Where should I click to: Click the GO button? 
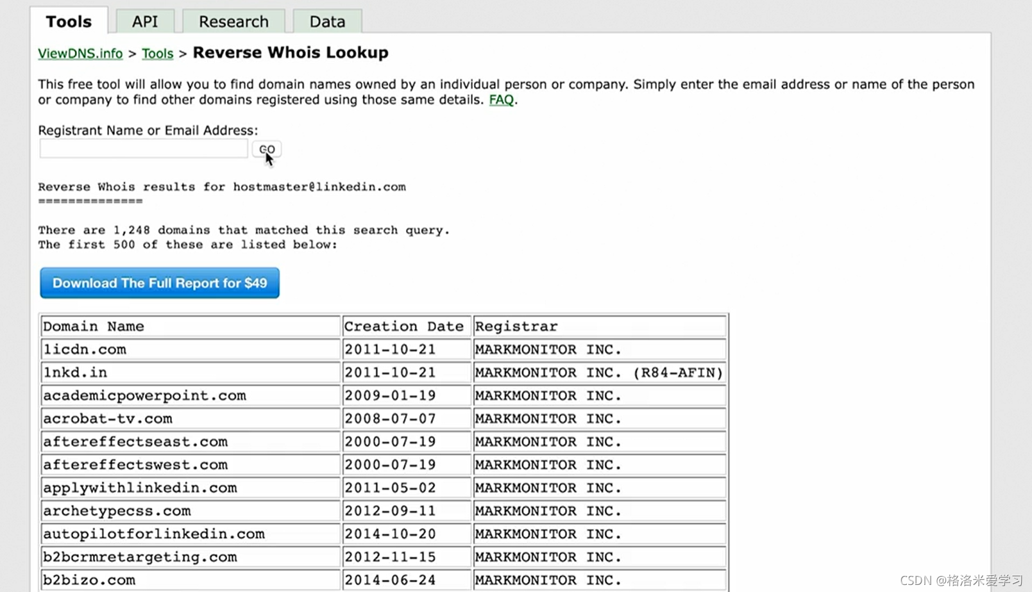[x=267, y=149]
